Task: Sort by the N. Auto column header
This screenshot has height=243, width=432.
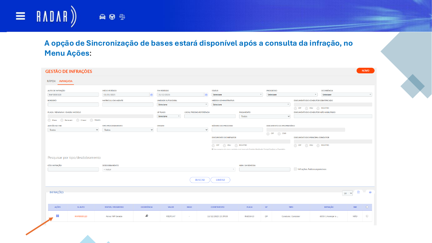Action: (x=81, y=207)
